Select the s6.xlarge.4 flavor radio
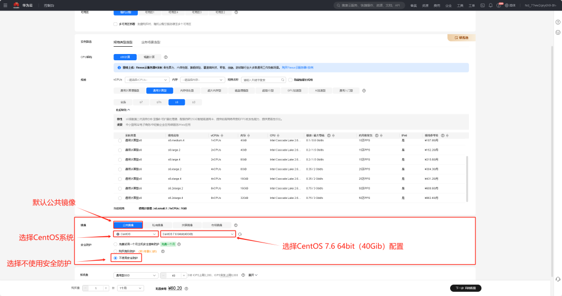The image size is (562, 296). click(x=120, y=179)
